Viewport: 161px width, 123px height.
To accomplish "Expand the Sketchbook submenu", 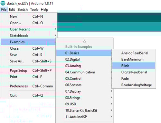I will click(28, 36).
